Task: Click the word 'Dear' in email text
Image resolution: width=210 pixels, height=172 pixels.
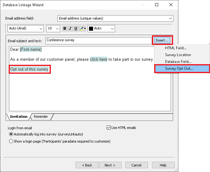Action: [x=15, y=50]
